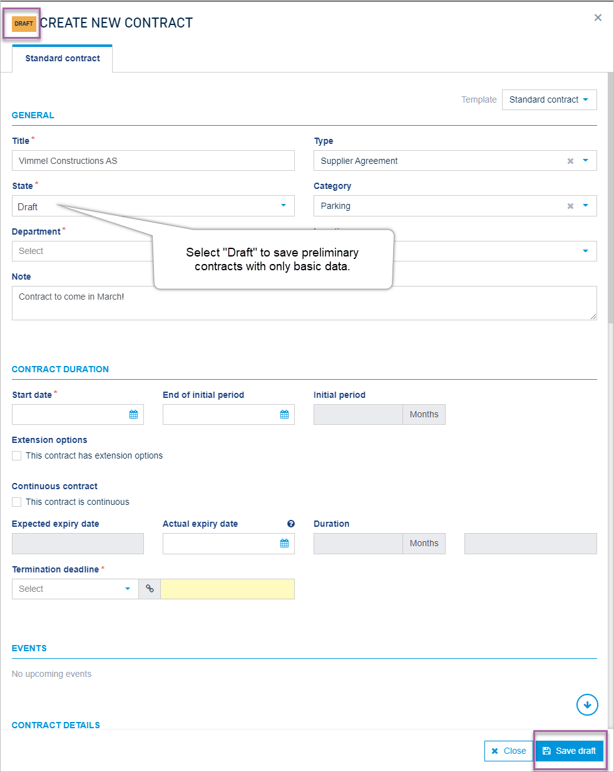The width and height of the screenshot is (614, 772).
Task: Click the yellow termination deadline field
Action: pos(228,589)
